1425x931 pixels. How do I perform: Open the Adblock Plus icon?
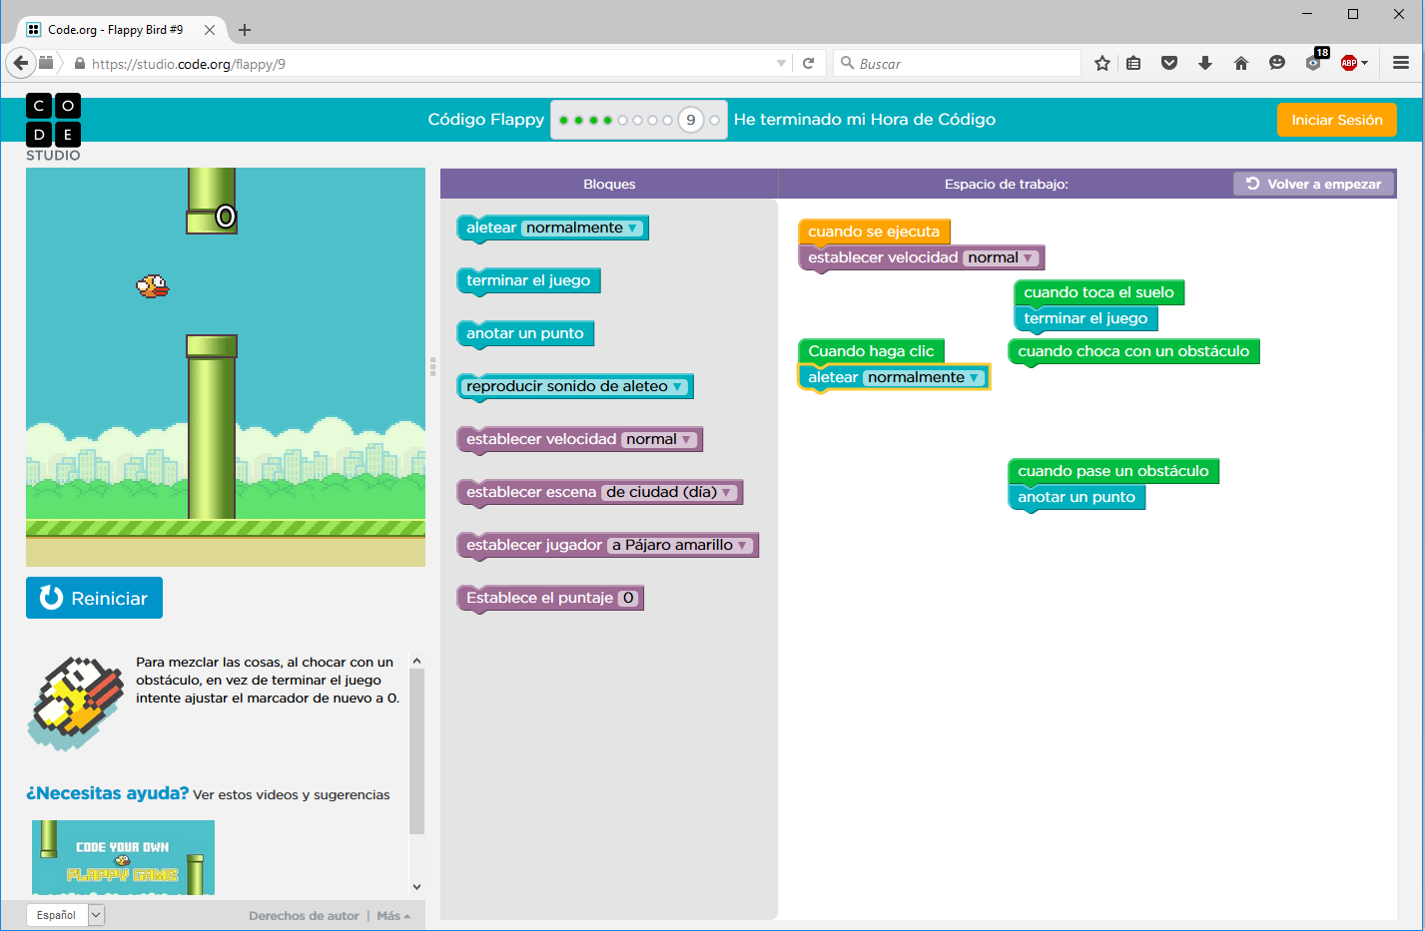pyautogui.click(x=1349, y=63)
